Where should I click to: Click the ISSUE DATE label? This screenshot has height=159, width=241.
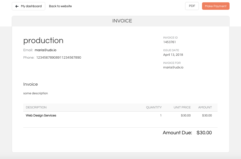(171, 50)
